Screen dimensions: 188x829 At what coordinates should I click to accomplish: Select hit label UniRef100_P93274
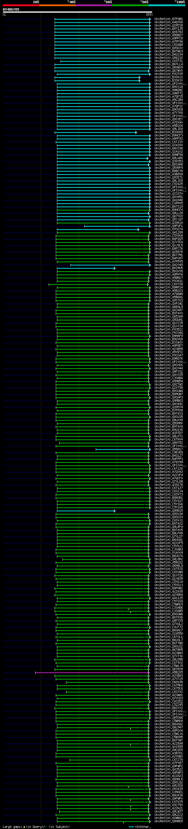(x=168, y=229)
